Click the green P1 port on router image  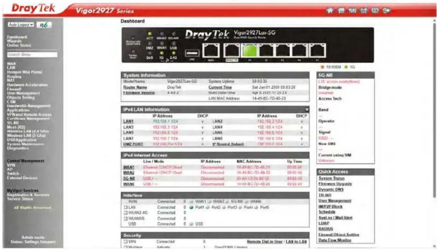tap(250, 51)
